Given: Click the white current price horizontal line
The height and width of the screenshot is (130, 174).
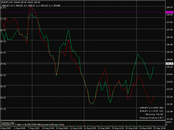Looking at the screenshot, I should pos(83,64).
